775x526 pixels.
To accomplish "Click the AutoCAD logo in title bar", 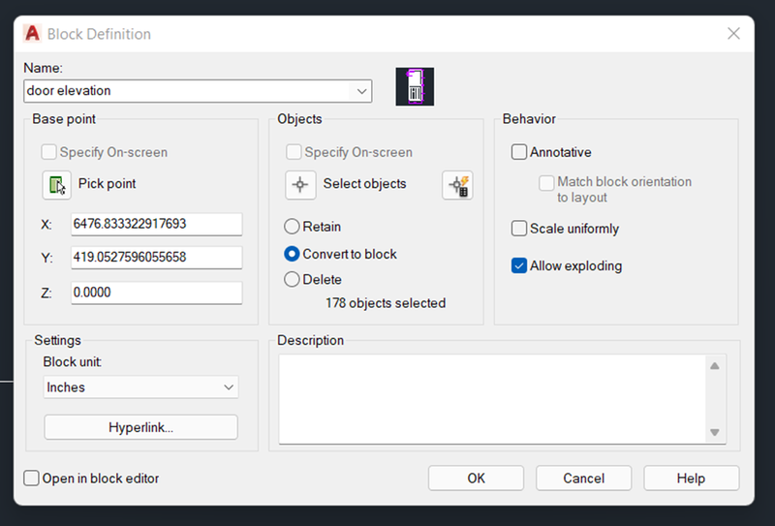I will 32,34.
